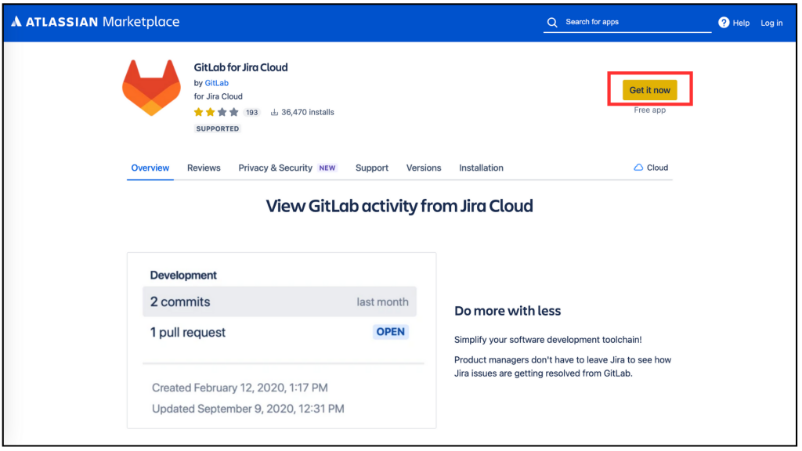Click the installs download icon

coord(274,112)
